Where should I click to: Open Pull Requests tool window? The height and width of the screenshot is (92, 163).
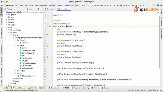1,33
